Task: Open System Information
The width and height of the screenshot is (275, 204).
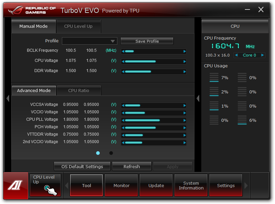Action: pos(191,185)
